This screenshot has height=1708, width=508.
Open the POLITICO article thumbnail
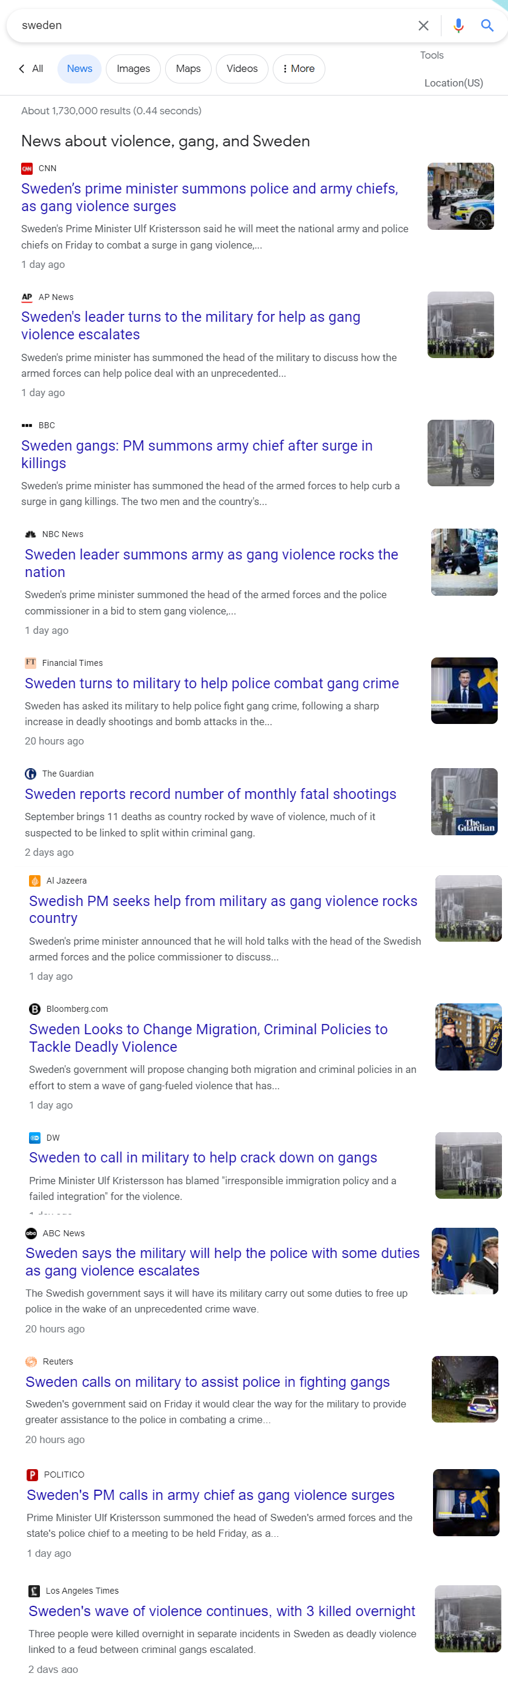(x=466, y=1502)
